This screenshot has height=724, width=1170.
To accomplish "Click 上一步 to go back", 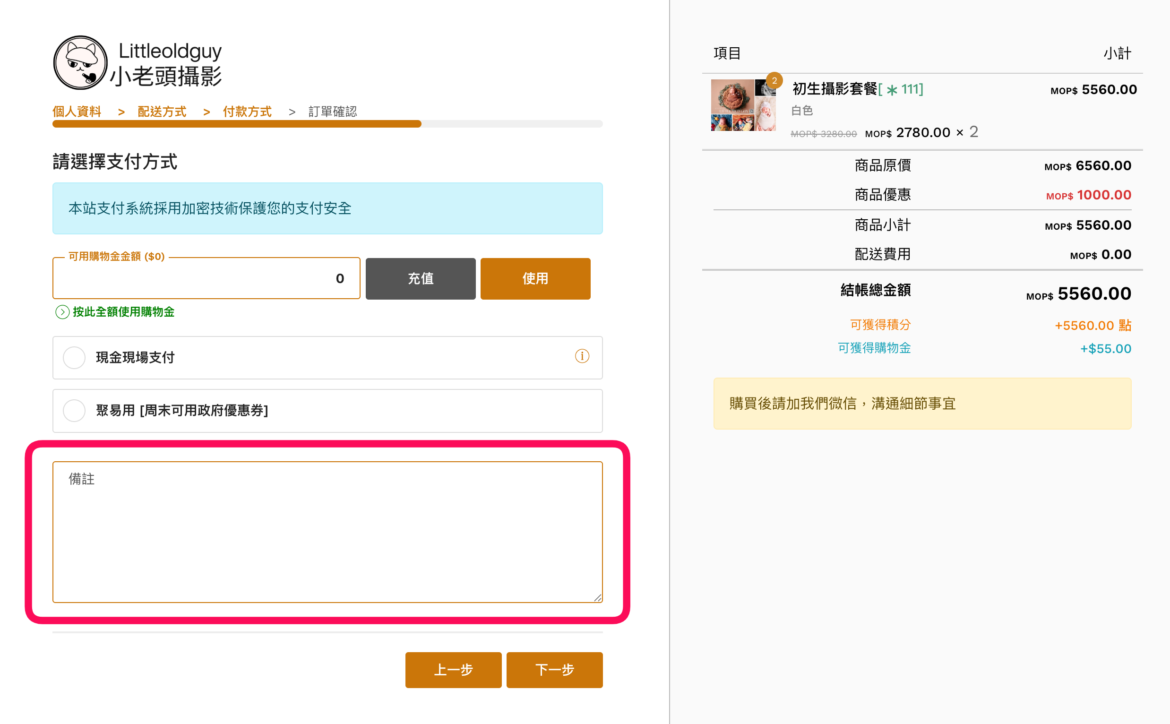I will click(453, 669).
